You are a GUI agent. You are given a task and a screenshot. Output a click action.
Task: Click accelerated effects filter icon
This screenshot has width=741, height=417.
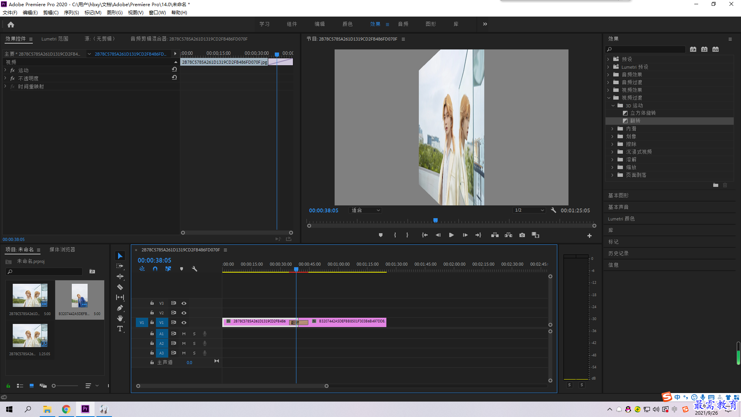693,49
